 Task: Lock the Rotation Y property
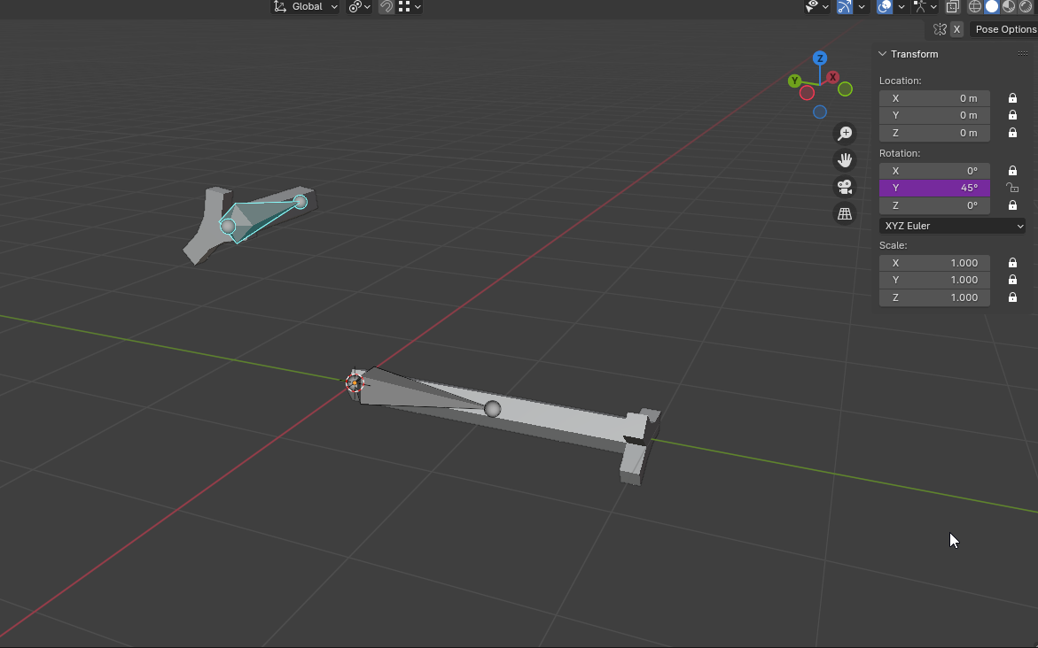tap(1012, 188)
